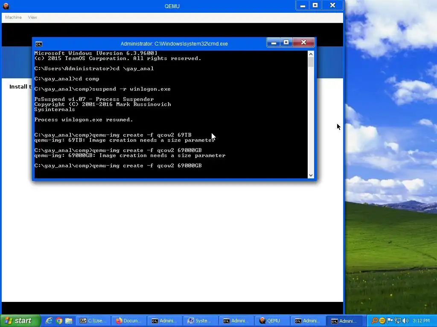Click the 'suspend -r winlogon.exe' command text
This screenshot has height=327, width=437.
click(131, 89)
